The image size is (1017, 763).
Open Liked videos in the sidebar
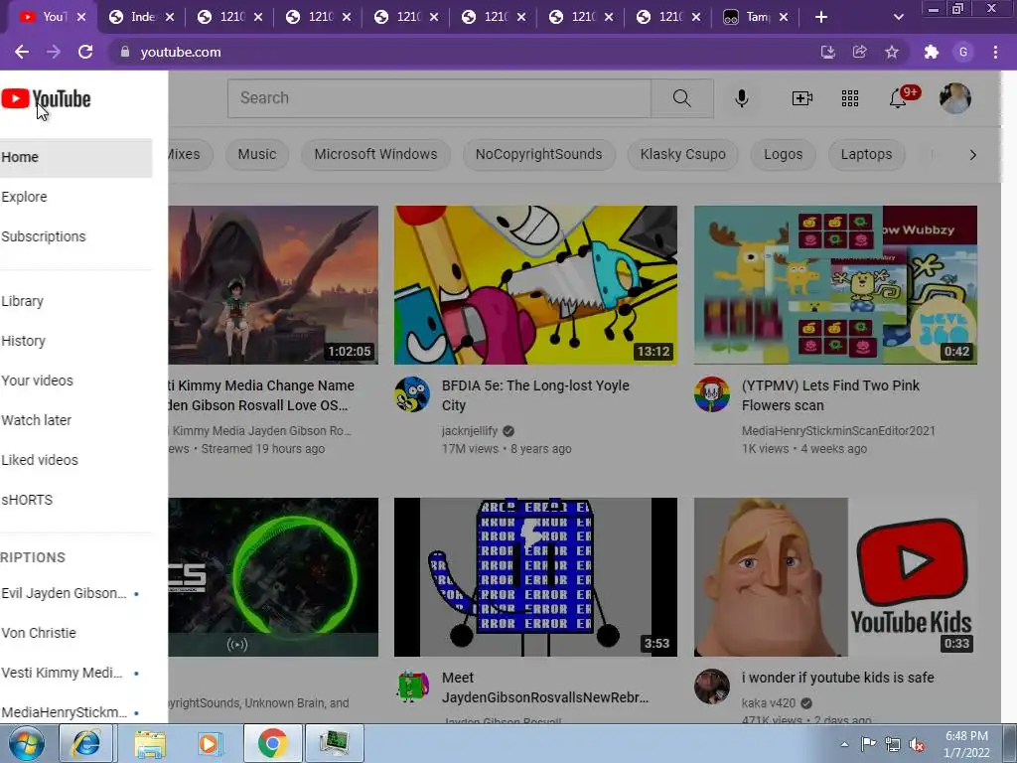(x=75, y=460)
